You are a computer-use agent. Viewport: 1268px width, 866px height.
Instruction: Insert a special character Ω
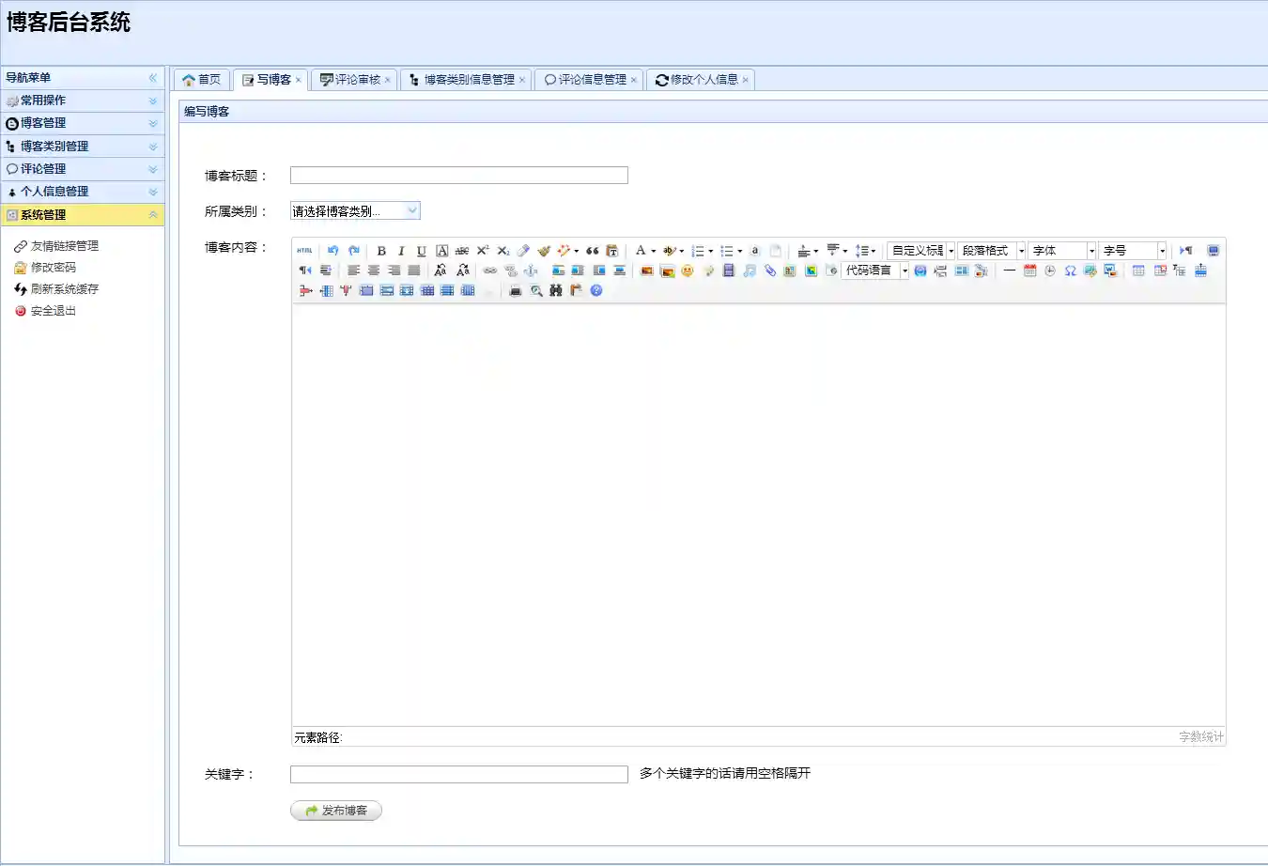1071,271
